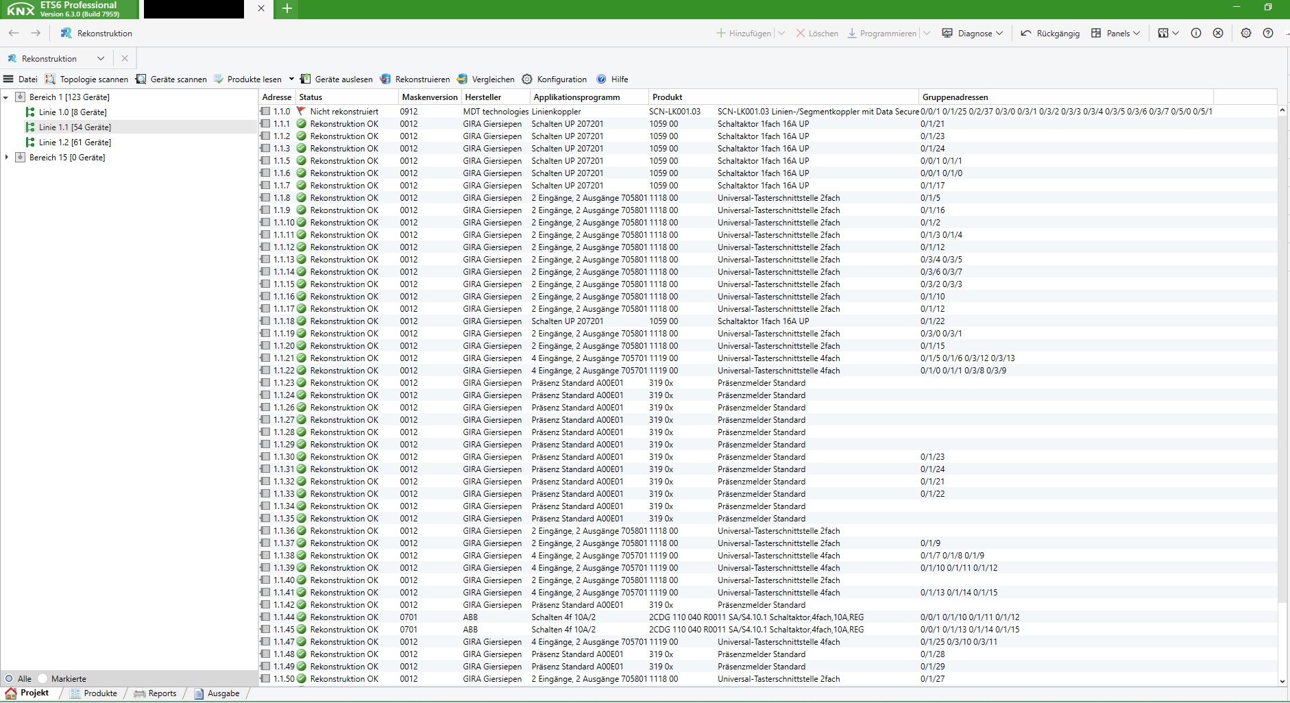This screenshot has width=1290, height=703.
Task: Switch to the Reports tab
Action: click(156, 693)
